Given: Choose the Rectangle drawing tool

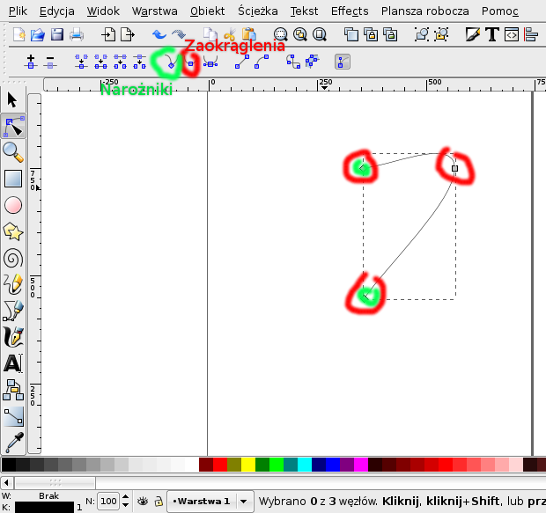Looking at the screenshot, I should [x=13, y=179].
